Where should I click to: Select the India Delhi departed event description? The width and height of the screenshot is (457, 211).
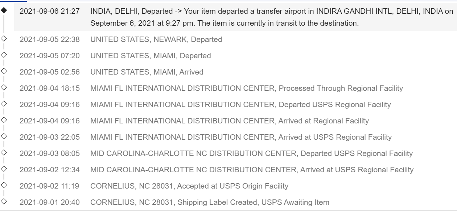[272, 17]
